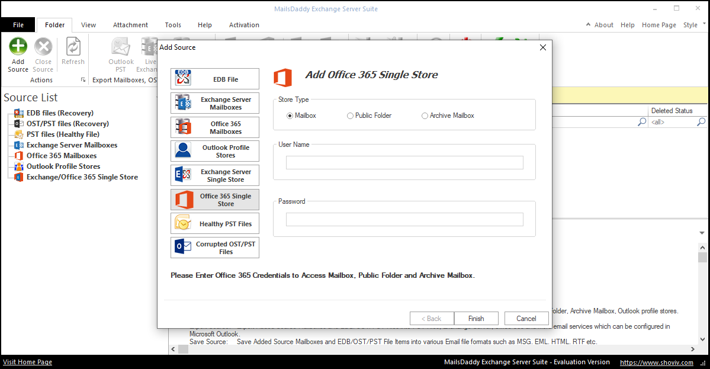Click the vertical scrollbar down arrow
Screen dimensions: 710x369
point(702,339)
